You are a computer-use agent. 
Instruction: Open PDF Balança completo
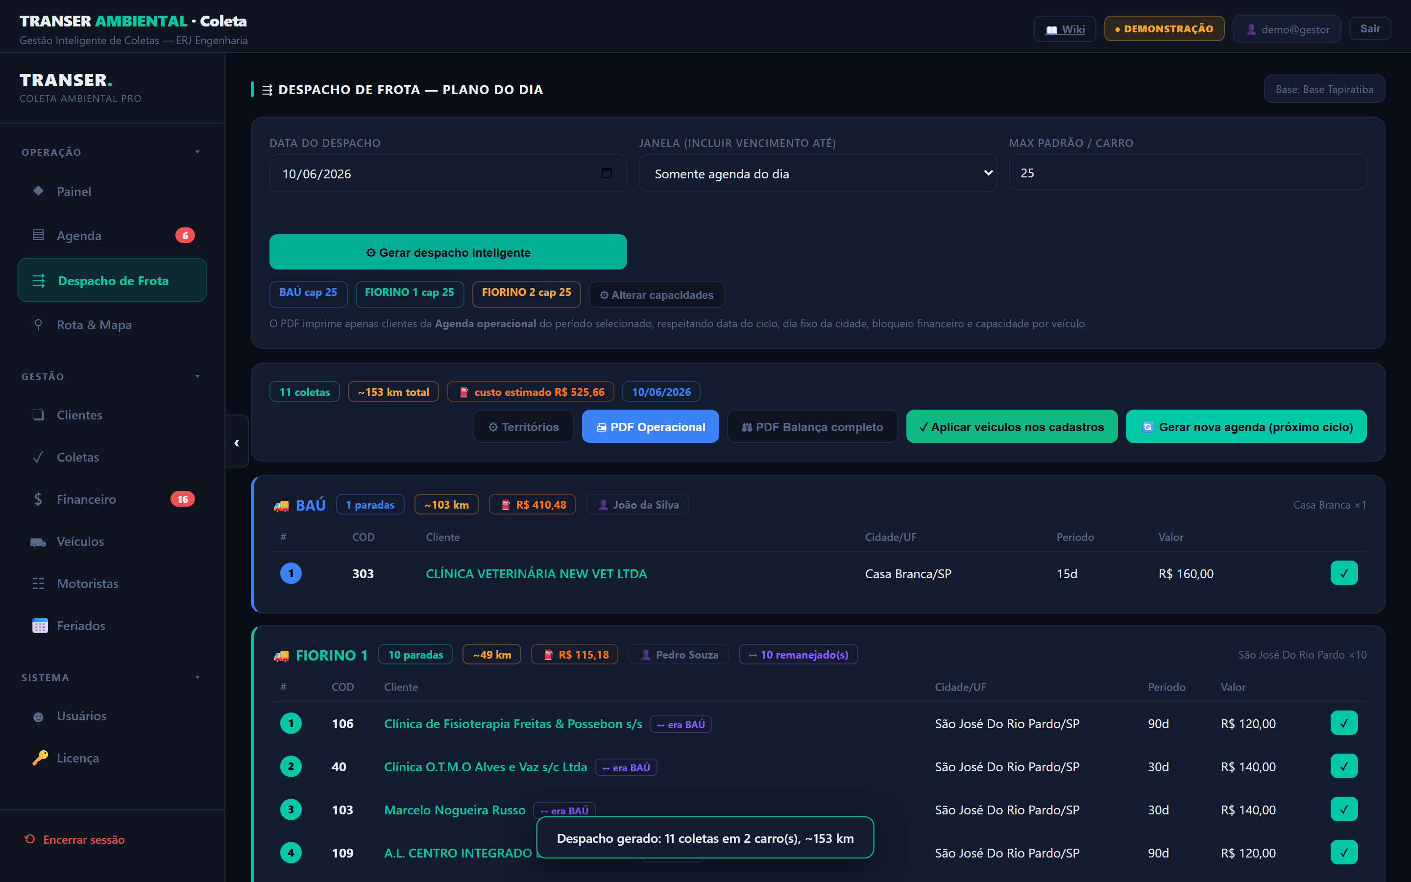[812, 427]
